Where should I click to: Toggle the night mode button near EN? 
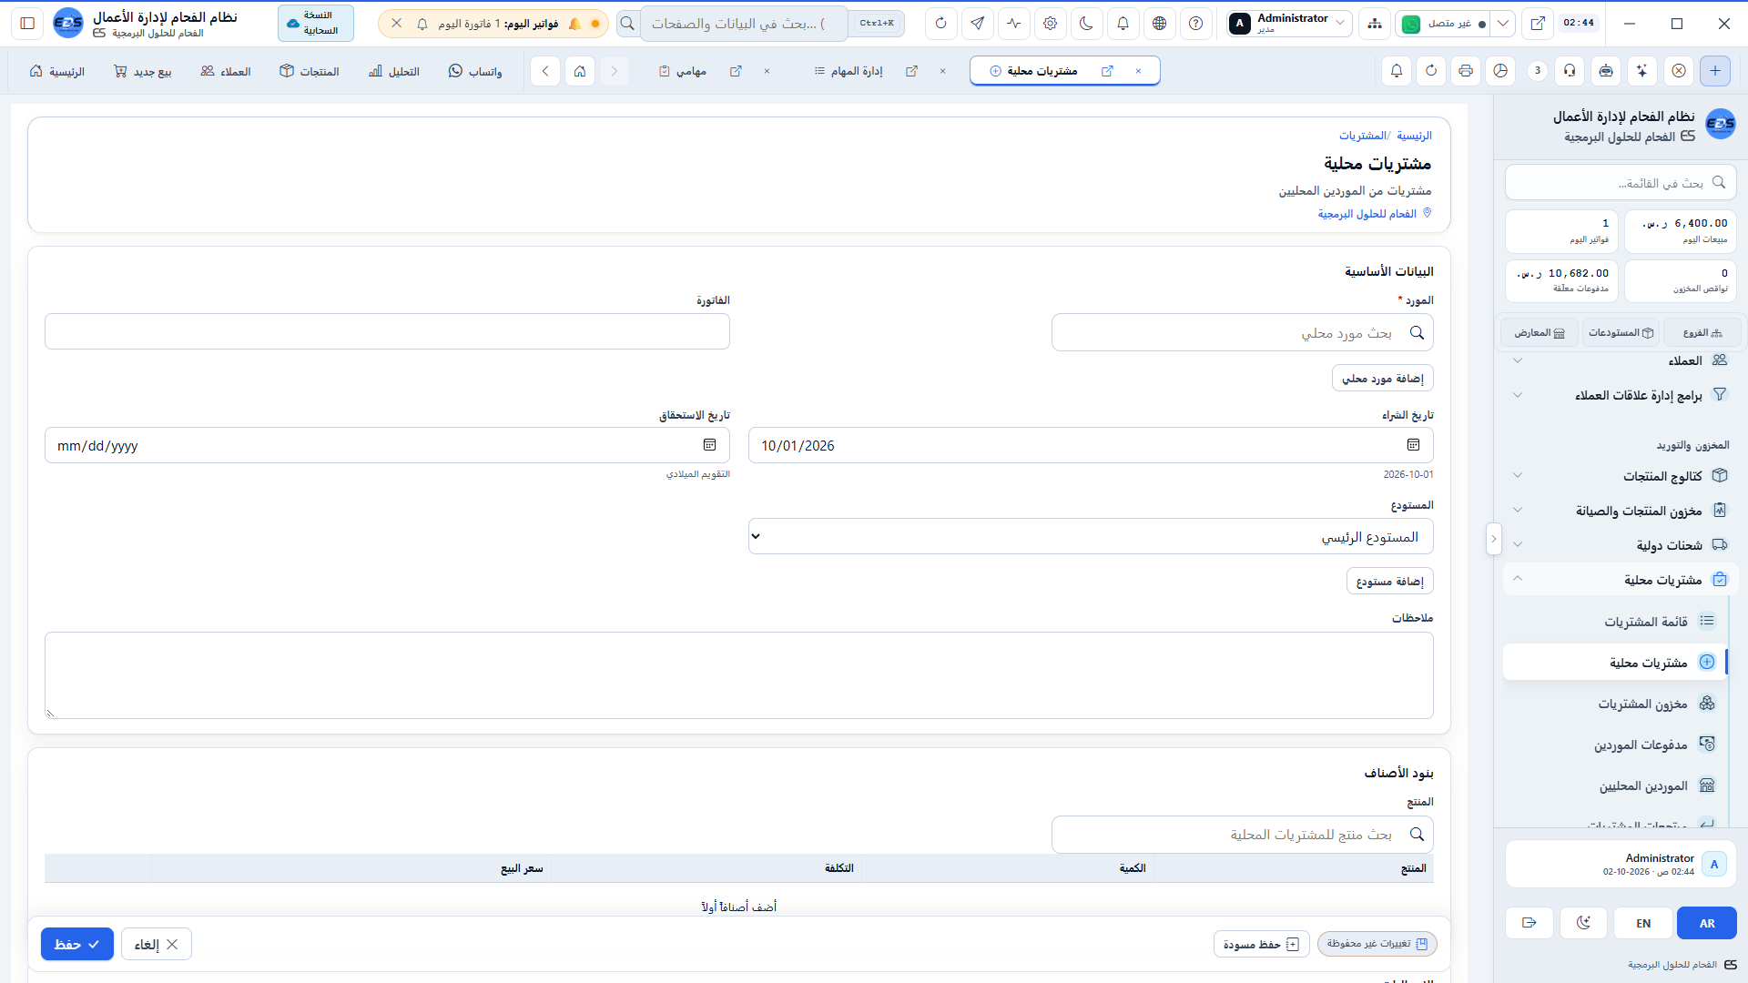(x=1583, y=923)
